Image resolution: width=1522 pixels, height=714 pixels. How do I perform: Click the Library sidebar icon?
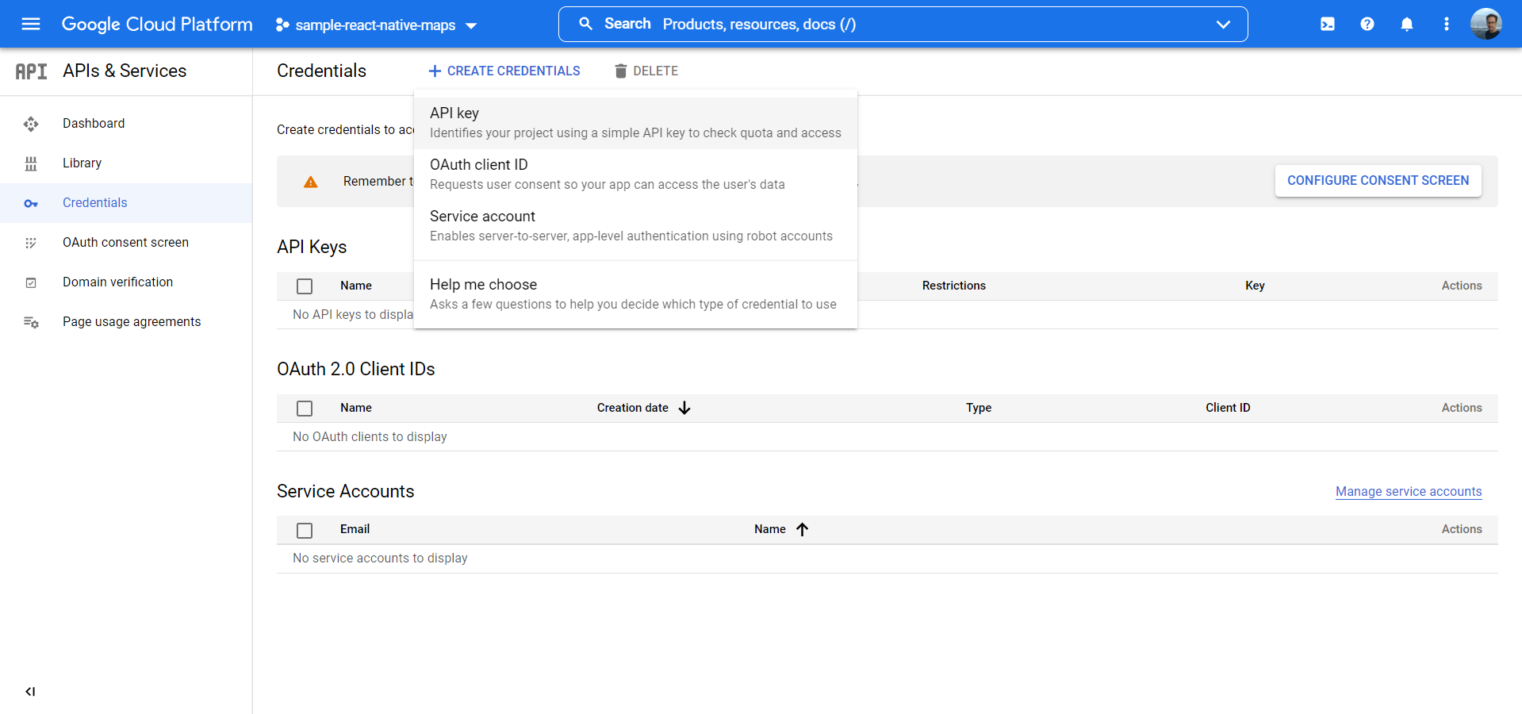[x=31, y=163]
